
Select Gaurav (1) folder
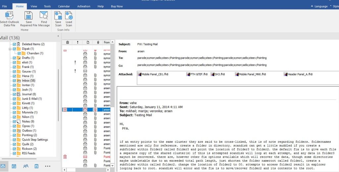point(29,72)
